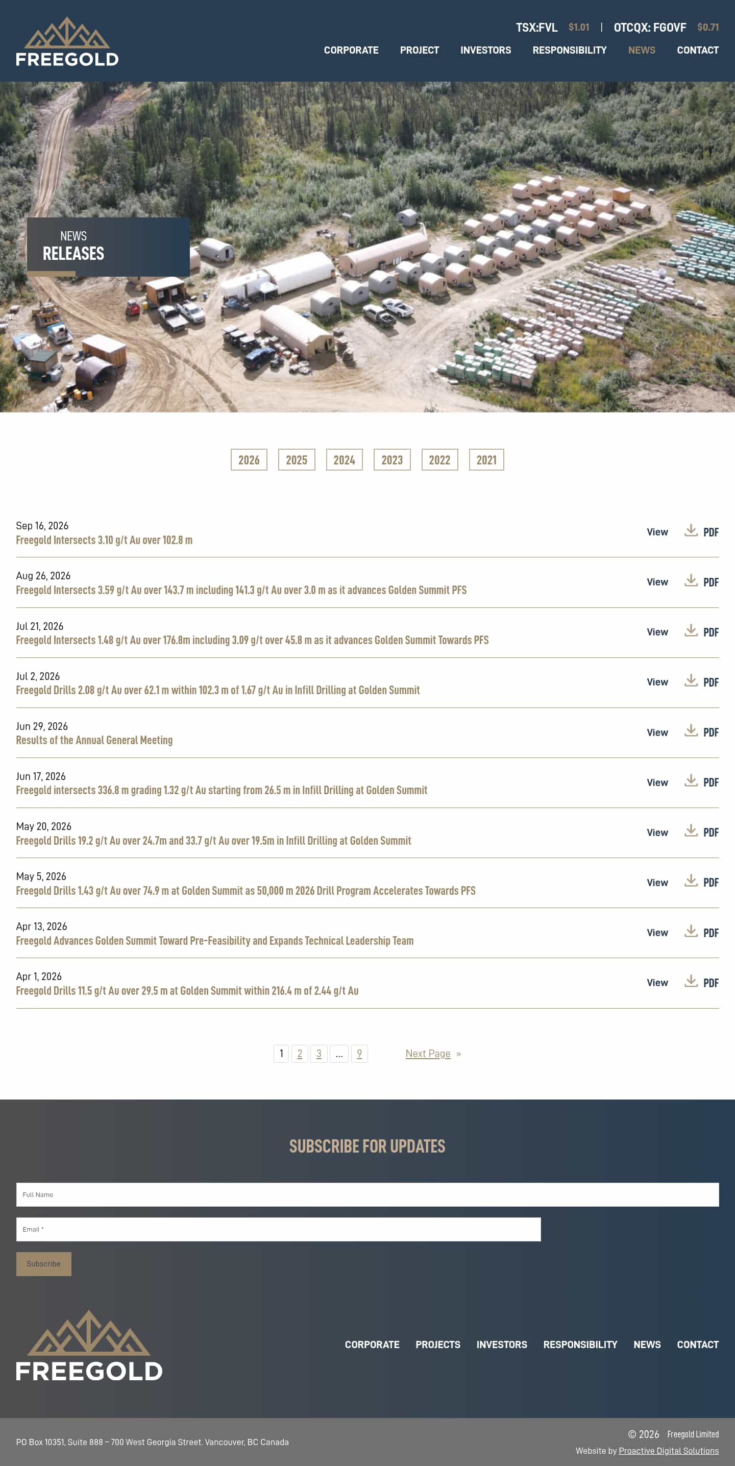Open the Responsibility menu in the header

pyautogui.click(x=570, y=50)
